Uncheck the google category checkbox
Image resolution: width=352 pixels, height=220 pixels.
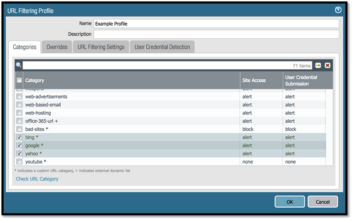pos(19,145)
